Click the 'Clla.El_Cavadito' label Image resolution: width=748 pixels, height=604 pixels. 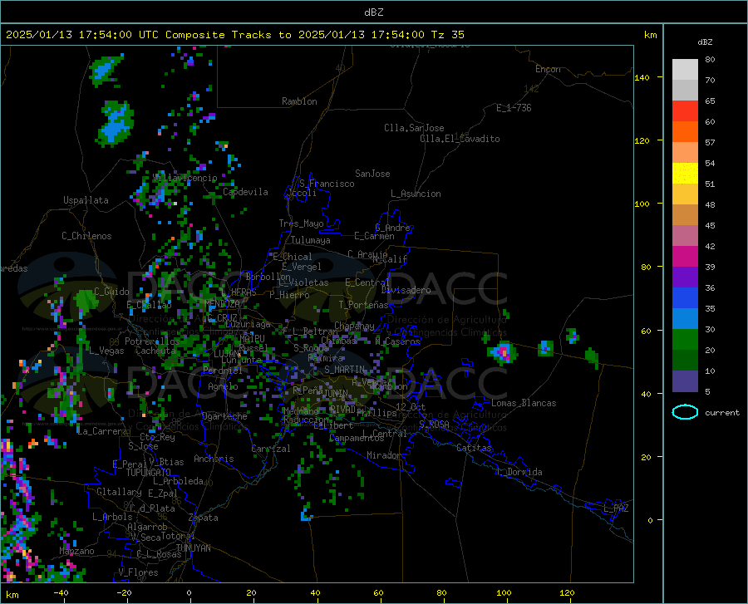[460, 139]
